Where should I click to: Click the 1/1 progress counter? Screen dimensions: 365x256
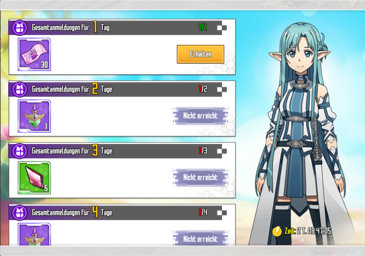(203, 28)
